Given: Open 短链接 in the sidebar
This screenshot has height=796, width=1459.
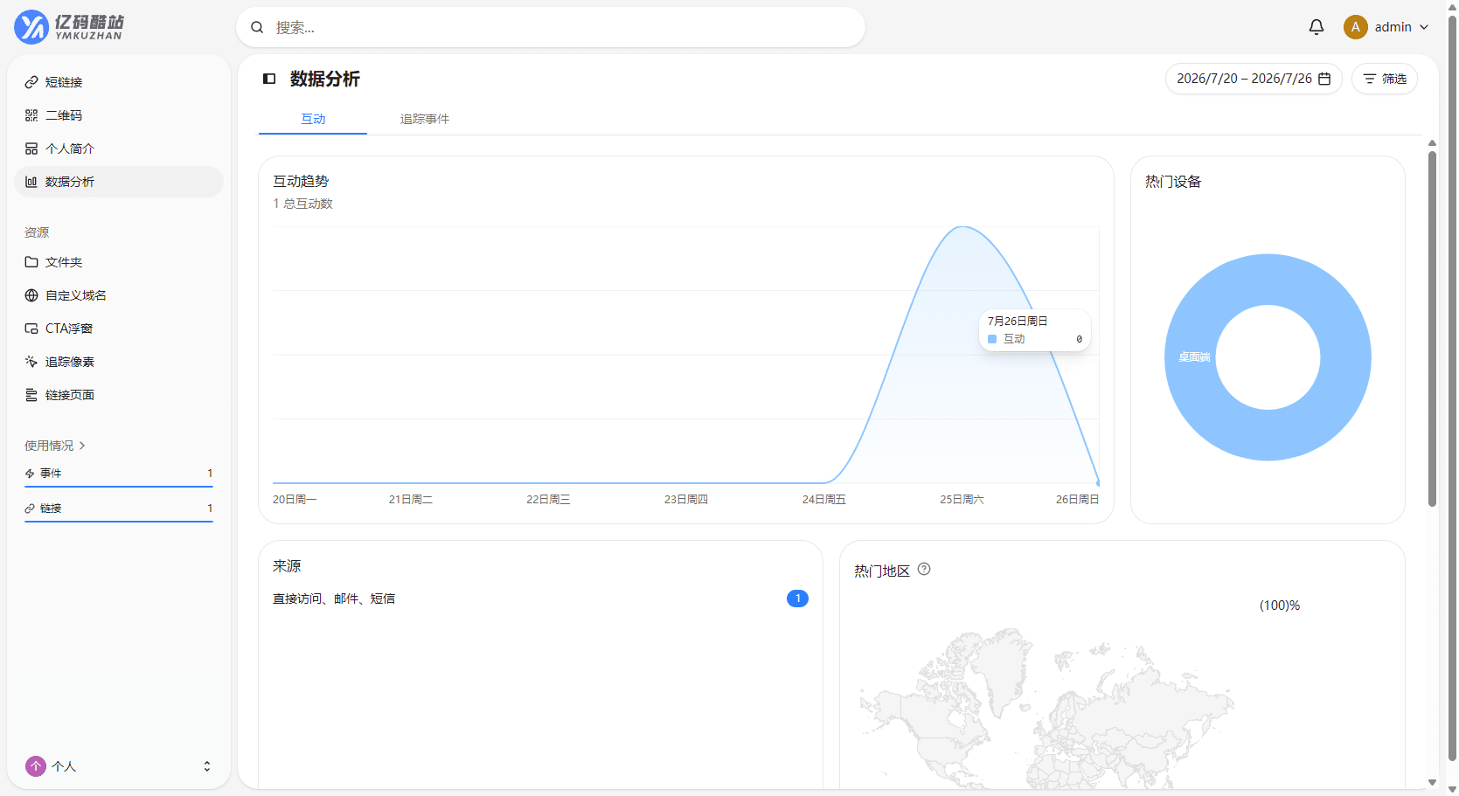Looking at the screenshot, I should point(119,82).
